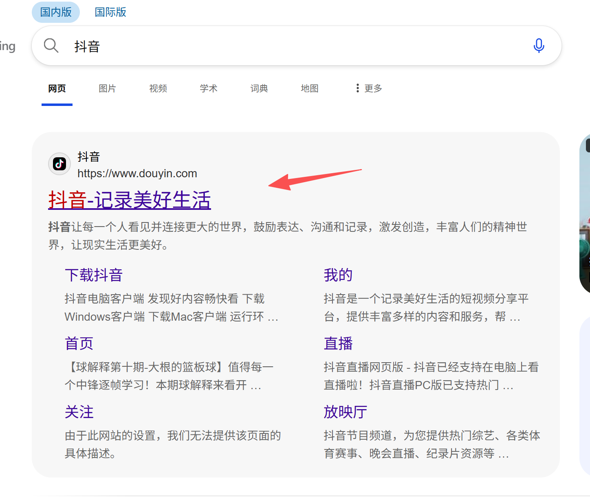Open the 图片 results tab
This screenshot has height=502, width=590.
coord(108,88)
